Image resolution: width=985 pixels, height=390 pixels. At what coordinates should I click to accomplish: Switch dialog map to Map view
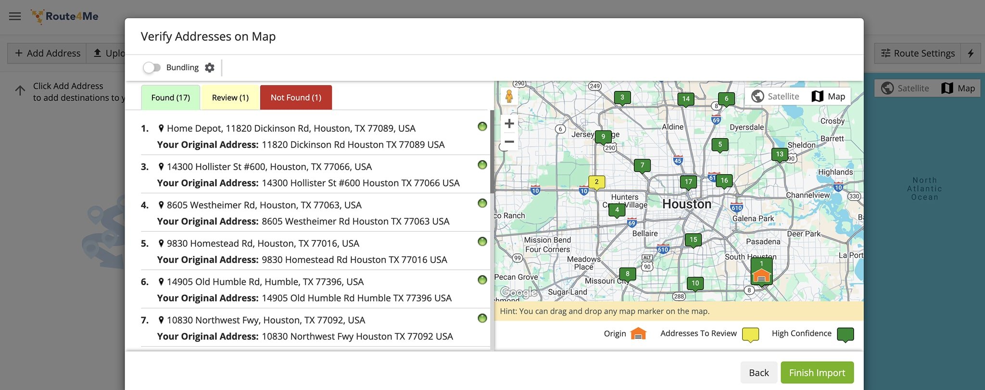pyautogui.click(x=829, y=97)
